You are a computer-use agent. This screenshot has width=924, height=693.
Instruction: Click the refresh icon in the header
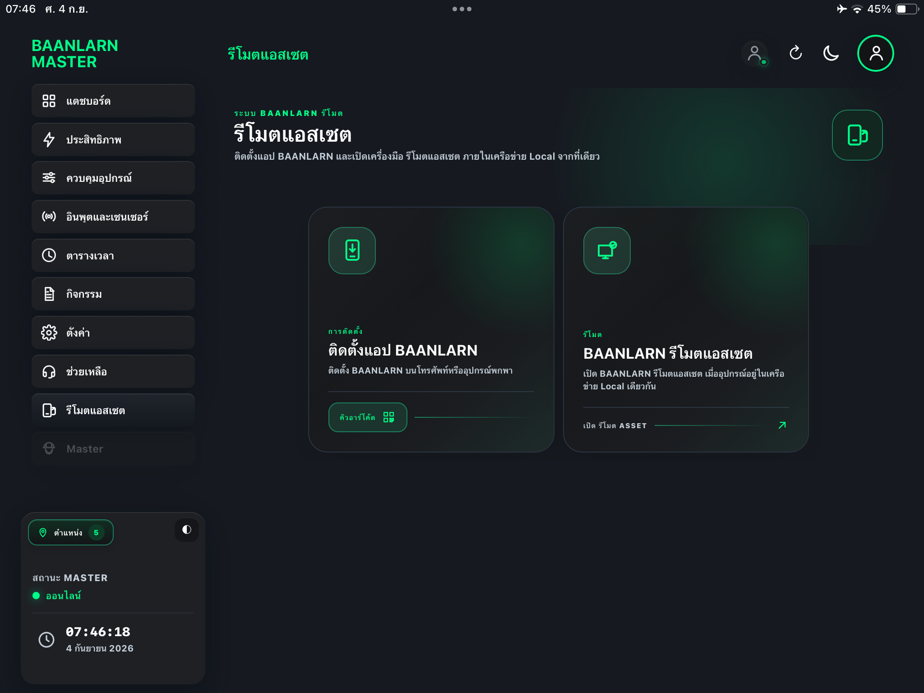pos(796,53)
